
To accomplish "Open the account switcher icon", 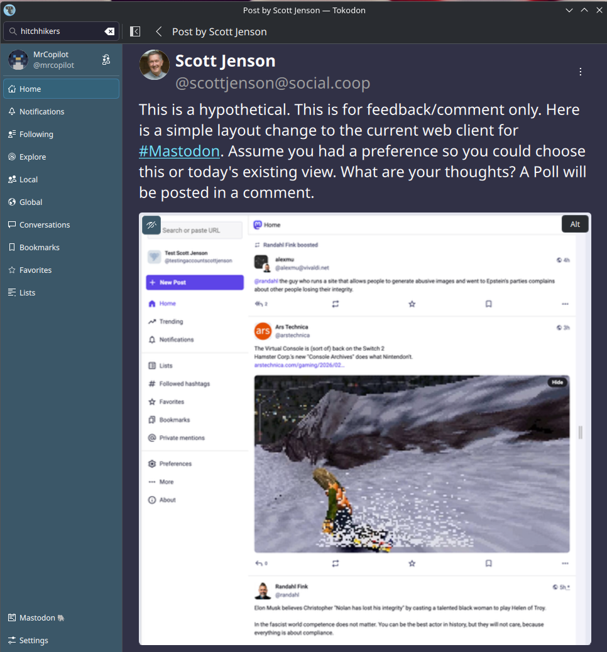I will pos(106,60).
